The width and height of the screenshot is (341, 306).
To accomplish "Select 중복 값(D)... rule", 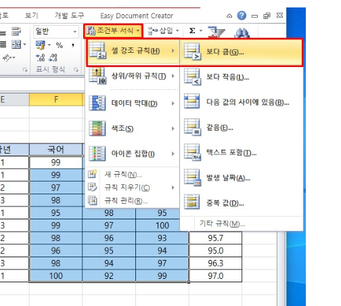I will (x=242, y=203).
